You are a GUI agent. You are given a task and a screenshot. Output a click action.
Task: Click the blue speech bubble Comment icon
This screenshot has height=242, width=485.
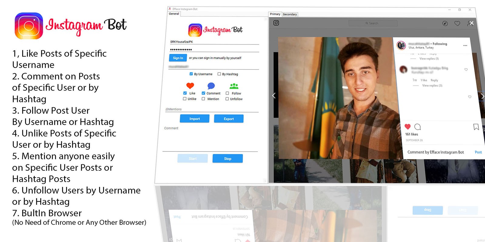pyautogui.click(x=211, y=86)
